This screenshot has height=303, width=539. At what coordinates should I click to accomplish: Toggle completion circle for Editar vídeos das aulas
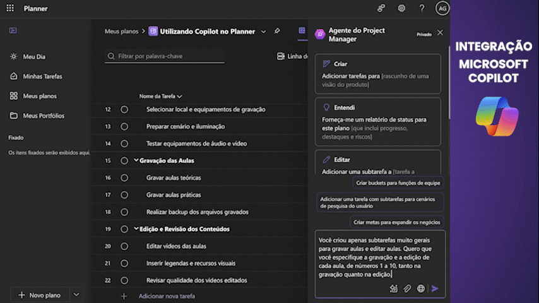pyautogui.click(x=124, y=246)
